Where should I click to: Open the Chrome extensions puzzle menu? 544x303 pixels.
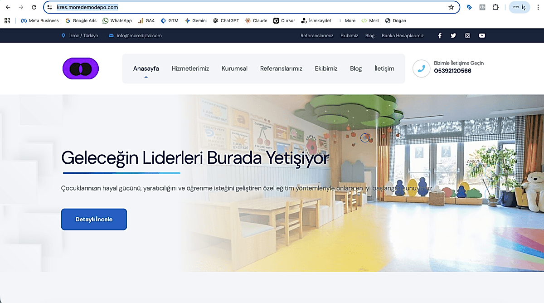point(495,7)
